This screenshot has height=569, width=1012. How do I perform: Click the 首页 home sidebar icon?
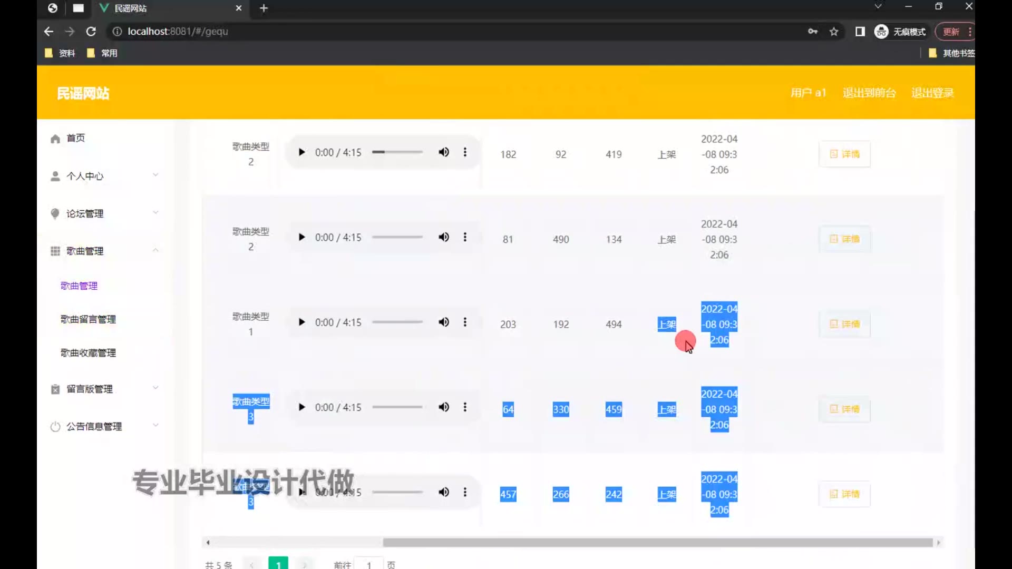[55, 139]
